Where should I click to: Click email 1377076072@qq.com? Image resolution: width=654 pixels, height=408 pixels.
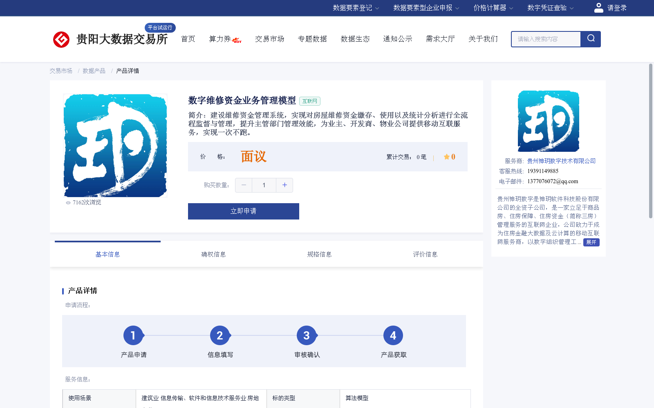(x=553, y=182)
